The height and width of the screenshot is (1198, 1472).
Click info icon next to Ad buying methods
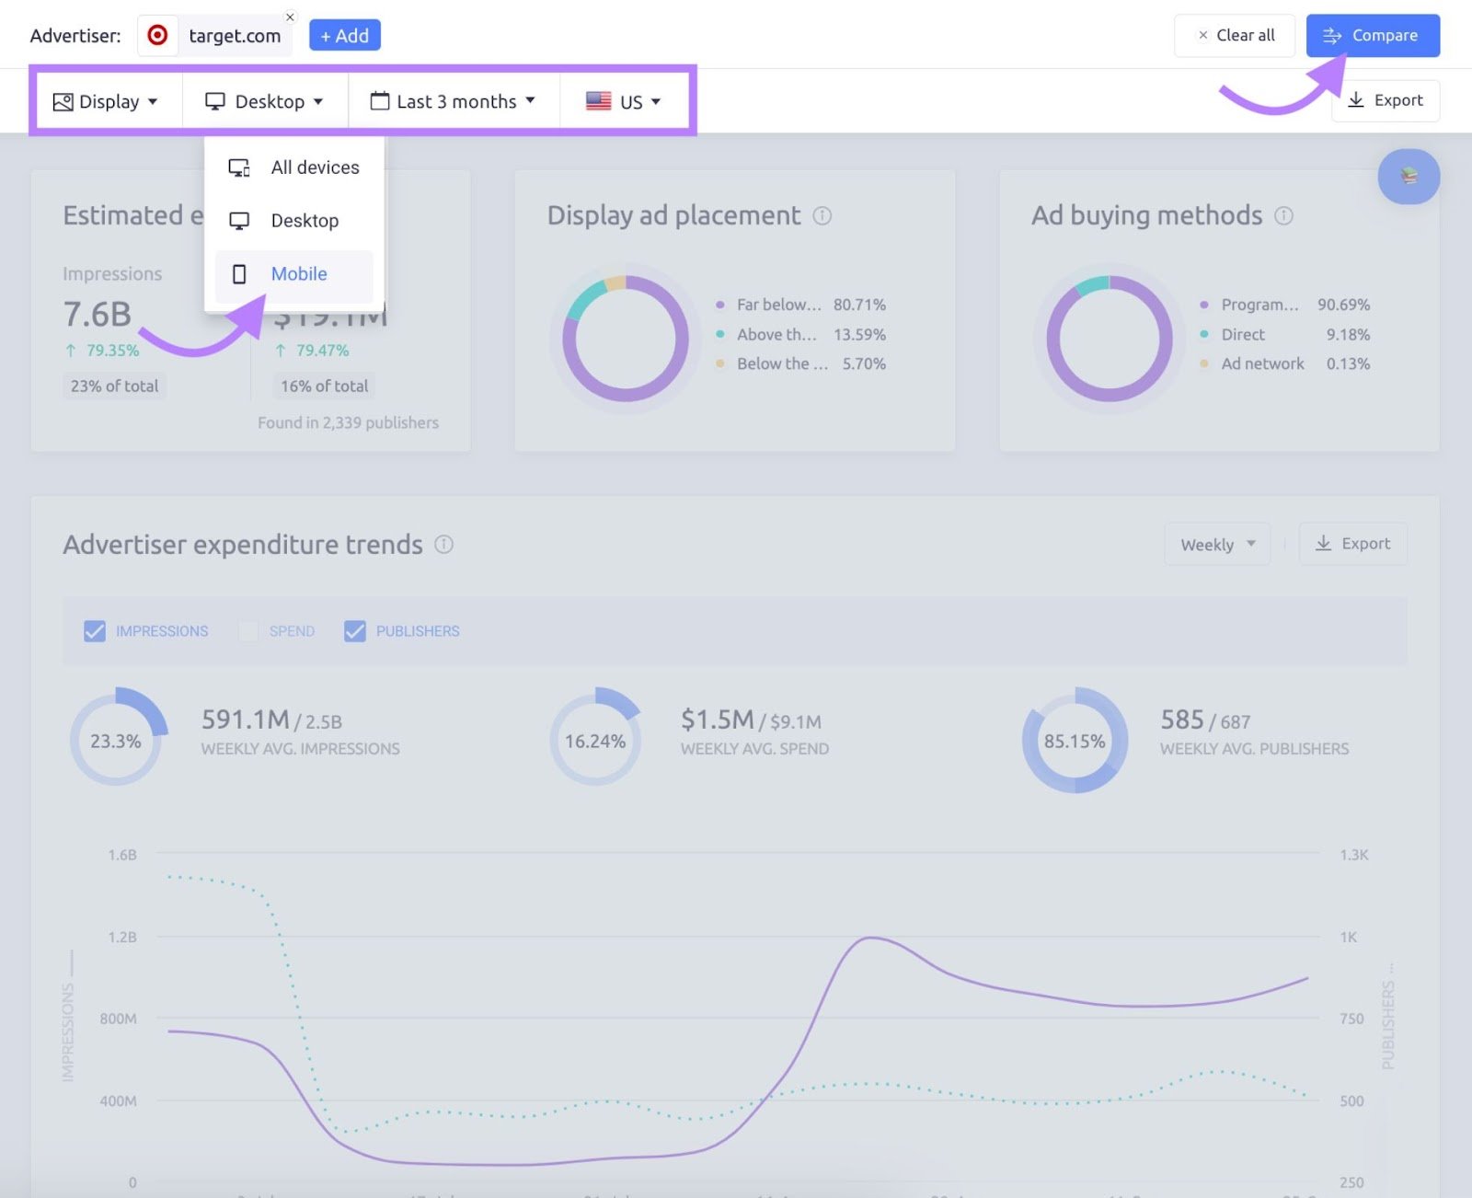(x=1283, y=215)
